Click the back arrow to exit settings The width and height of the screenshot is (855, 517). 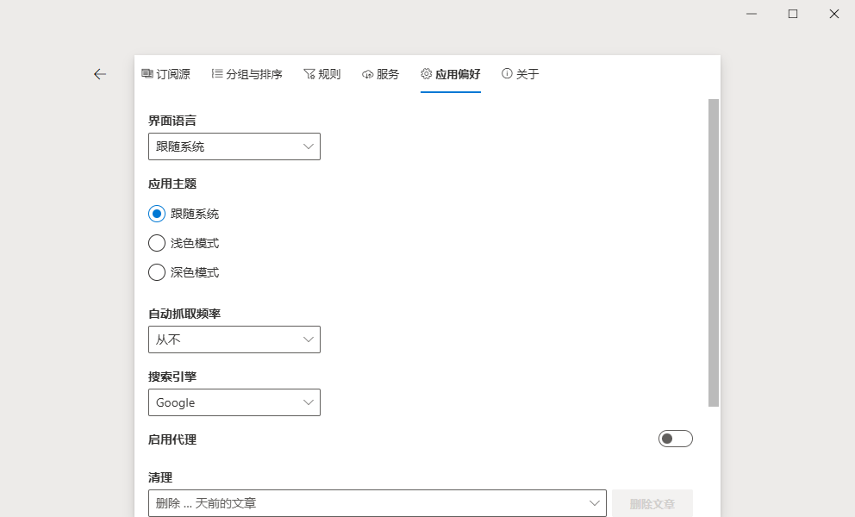[x=100, y=74]
